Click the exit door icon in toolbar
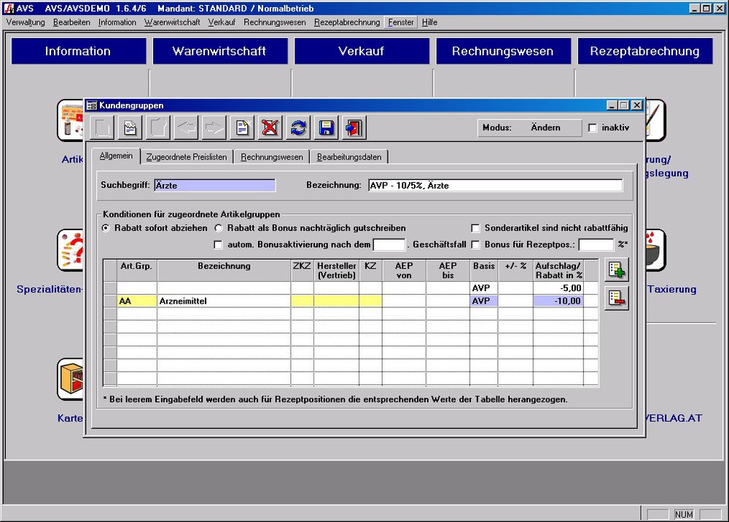This screenshot has height=522, width=729. coord(354,127)
